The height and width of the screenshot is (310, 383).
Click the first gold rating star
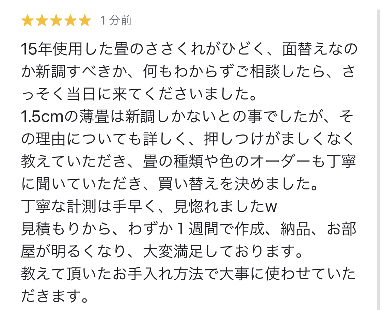point(27,20)
